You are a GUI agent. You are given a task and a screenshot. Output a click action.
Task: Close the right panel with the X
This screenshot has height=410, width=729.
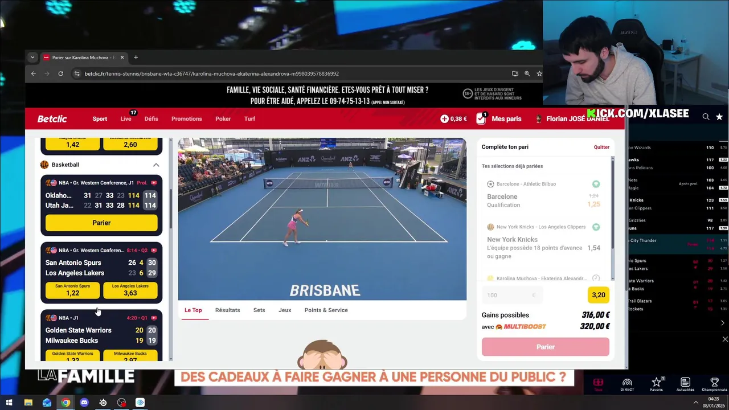click(724, 339)
